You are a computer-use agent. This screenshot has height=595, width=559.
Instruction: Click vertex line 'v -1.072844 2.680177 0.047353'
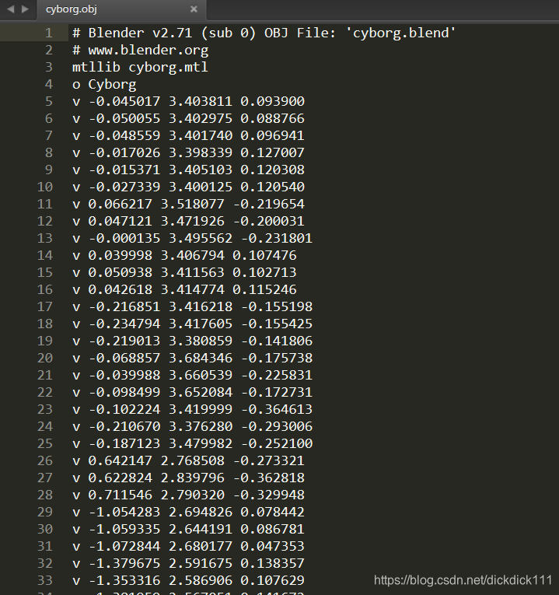tap(188, 546)
